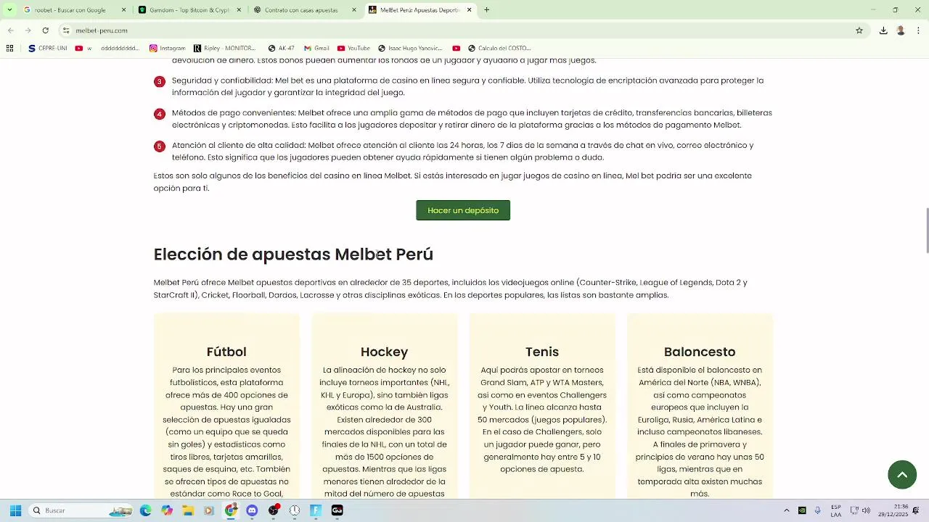Open the tab search dropdown arrow
The height and width of the screenshot is (522, 929).
(9, 10)
